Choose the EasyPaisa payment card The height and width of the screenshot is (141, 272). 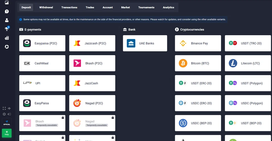[42, 103]
